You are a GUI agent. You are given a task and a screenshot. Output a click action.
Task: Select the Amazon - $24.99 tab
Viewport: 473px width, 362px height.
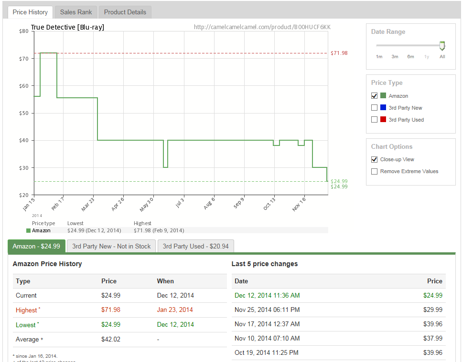36,246
